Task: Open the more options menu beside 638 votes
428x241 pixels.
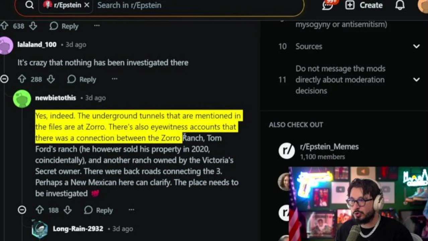Action: [x=97, y=26]
